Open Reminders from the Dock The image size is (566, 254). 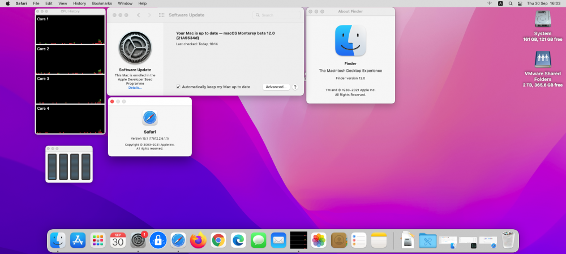point(359,240)
